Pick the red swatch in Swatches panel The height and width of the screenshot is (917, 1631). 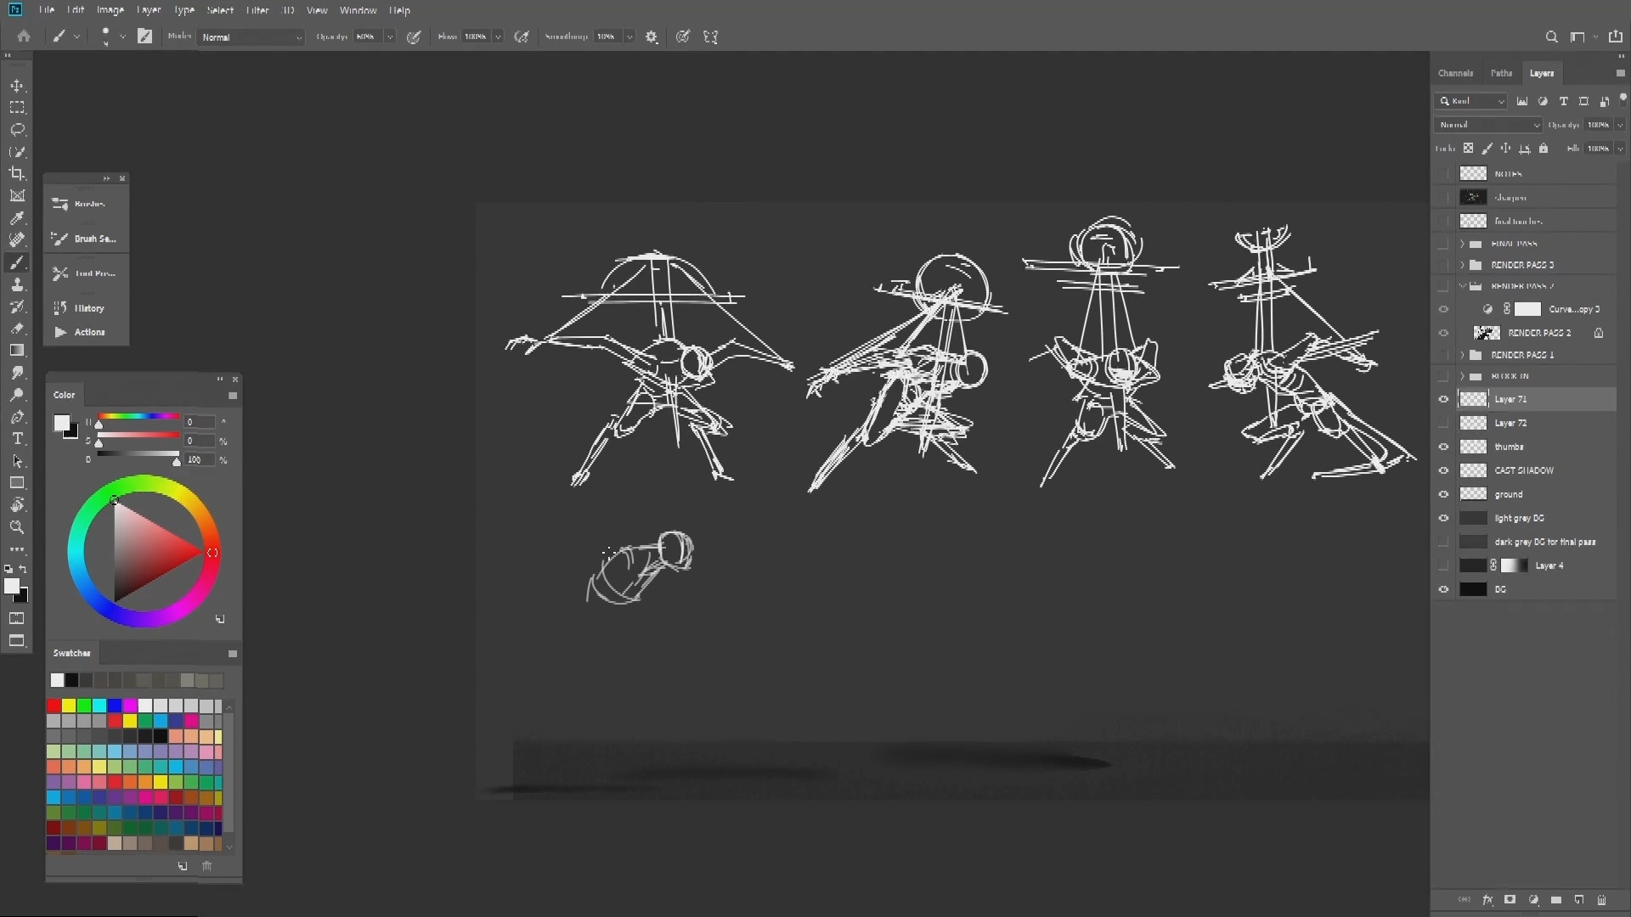pyautogui.click(x=54, y=706)
